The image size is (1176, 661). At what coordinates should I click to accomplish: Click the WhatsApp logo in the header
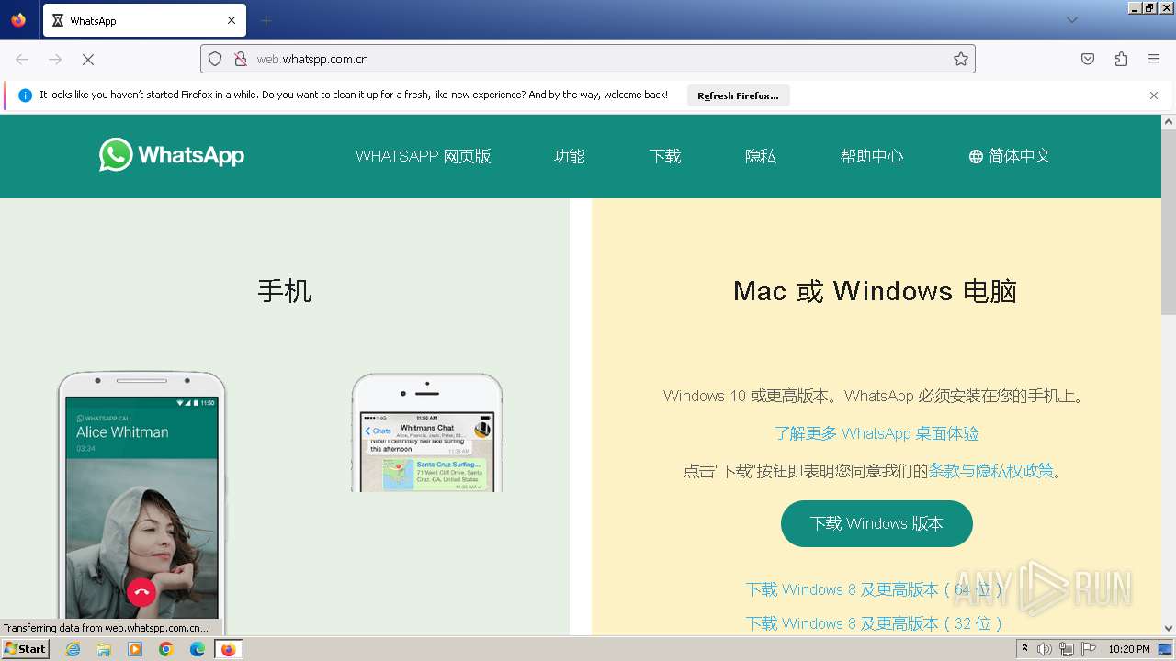pos(172,155)
